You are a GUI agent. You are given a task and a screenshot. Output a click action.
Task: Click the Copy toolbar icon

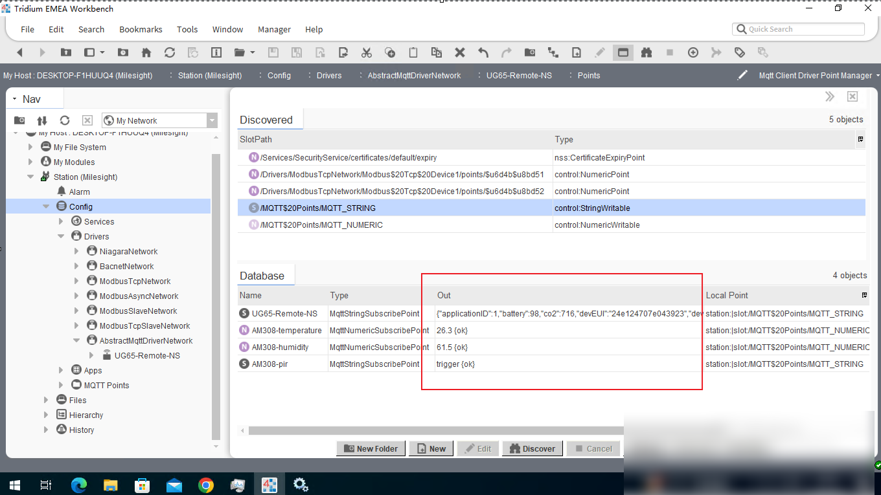click(390, 52)
